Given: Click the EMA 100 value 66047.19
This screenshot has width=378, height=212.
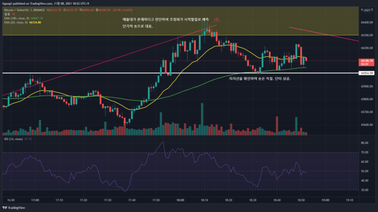Looking at the screenshot, I should point(37,18).
